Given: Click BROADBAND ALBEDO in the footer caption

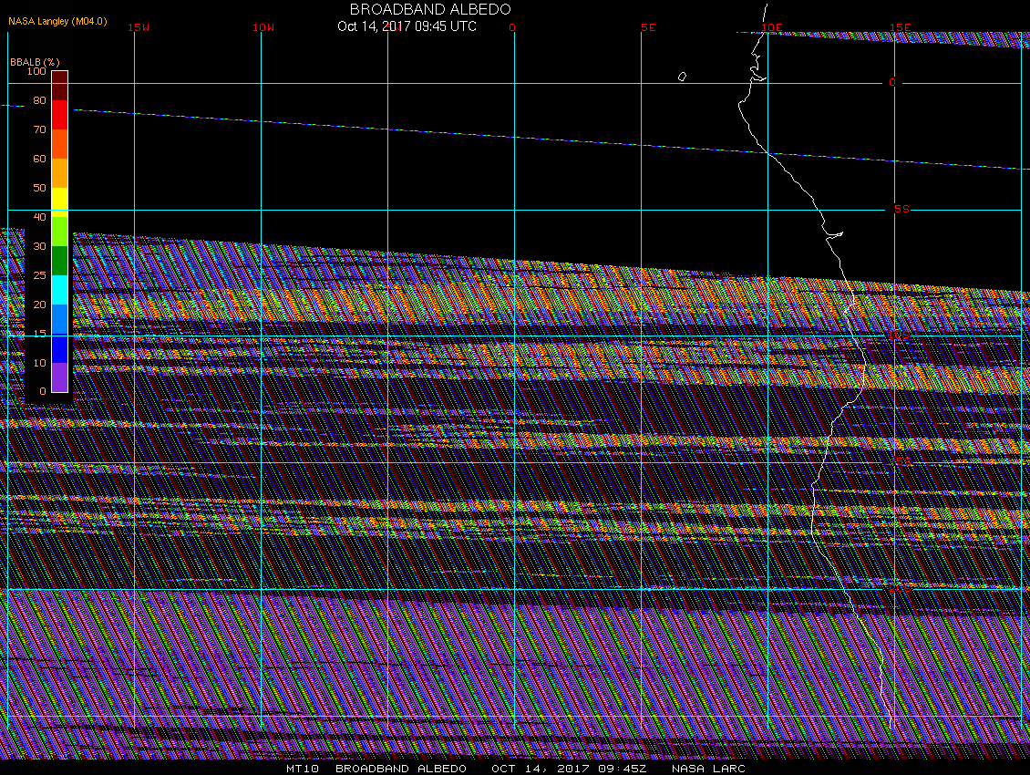Looking at the screenshot, I should (x=401, y=769).
